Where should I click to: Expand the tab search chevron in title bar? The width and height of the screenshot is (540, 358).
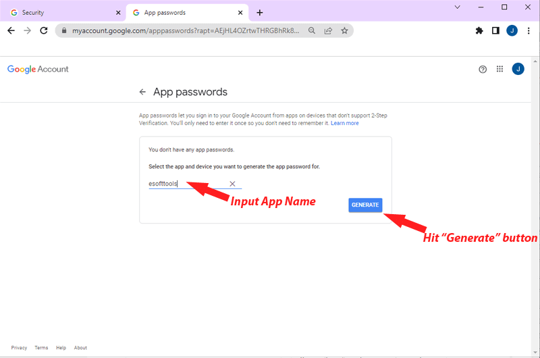(x=457, y=7)
